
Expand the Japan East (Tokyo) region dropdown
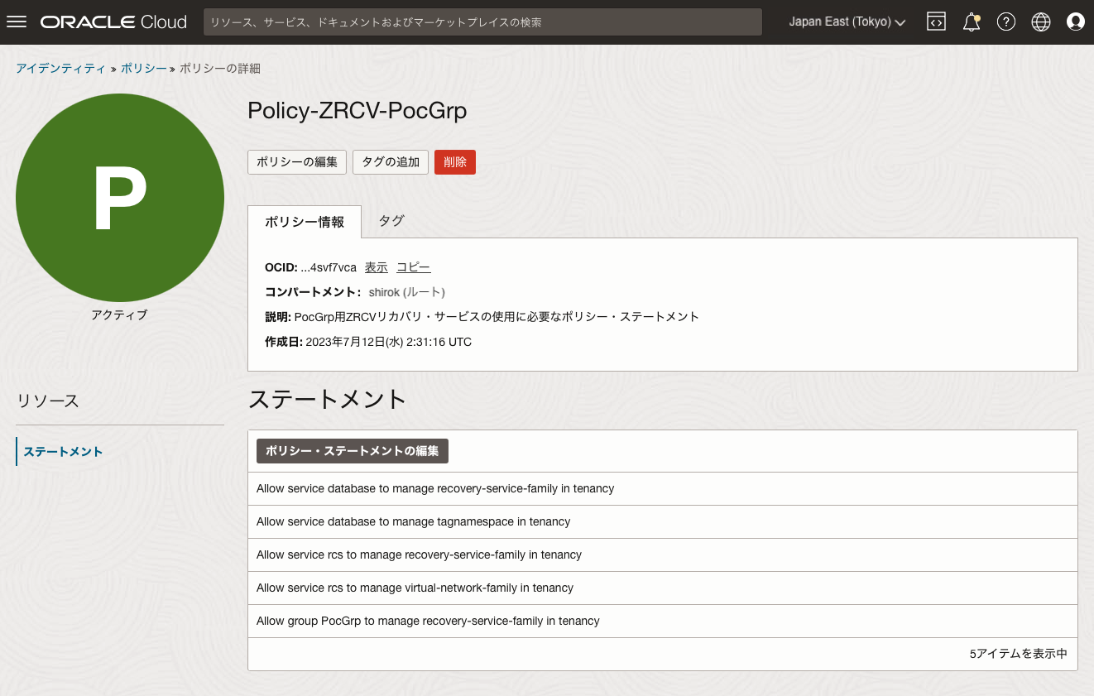(x=847, y=22)
